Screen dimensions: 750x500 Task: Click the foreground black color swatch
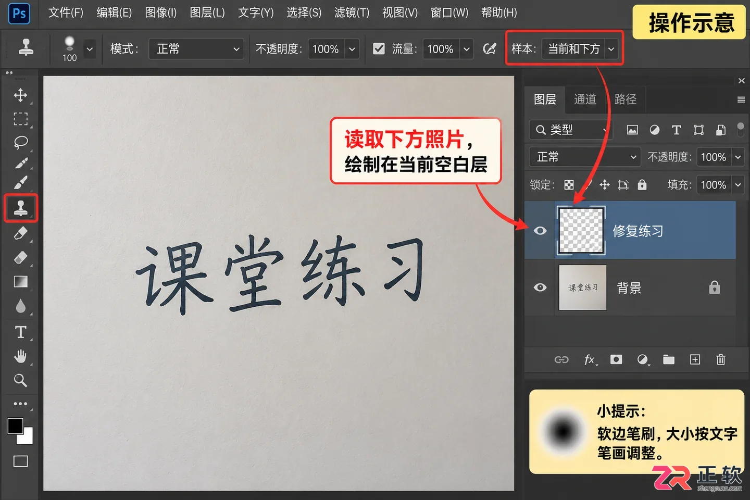[x=15, y=426]
